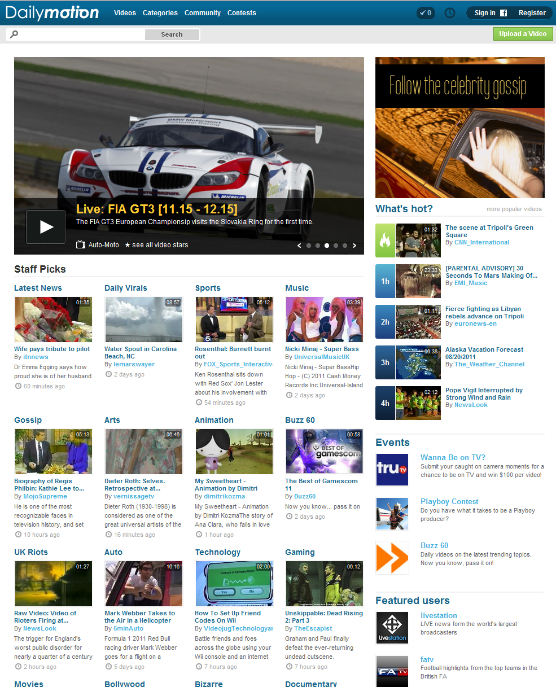Open more popular videos link
Viewport: 556px width, 687px height.
point(514,209)
